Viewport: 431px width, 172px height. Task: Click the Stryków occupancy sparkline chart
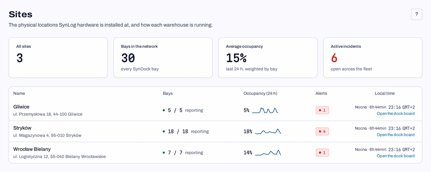click(x=268, y=131)
